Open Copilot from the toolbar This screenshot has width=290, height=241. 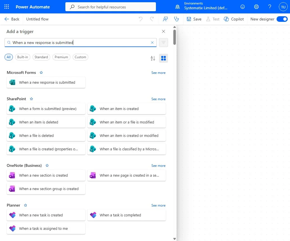pos(234,19)
